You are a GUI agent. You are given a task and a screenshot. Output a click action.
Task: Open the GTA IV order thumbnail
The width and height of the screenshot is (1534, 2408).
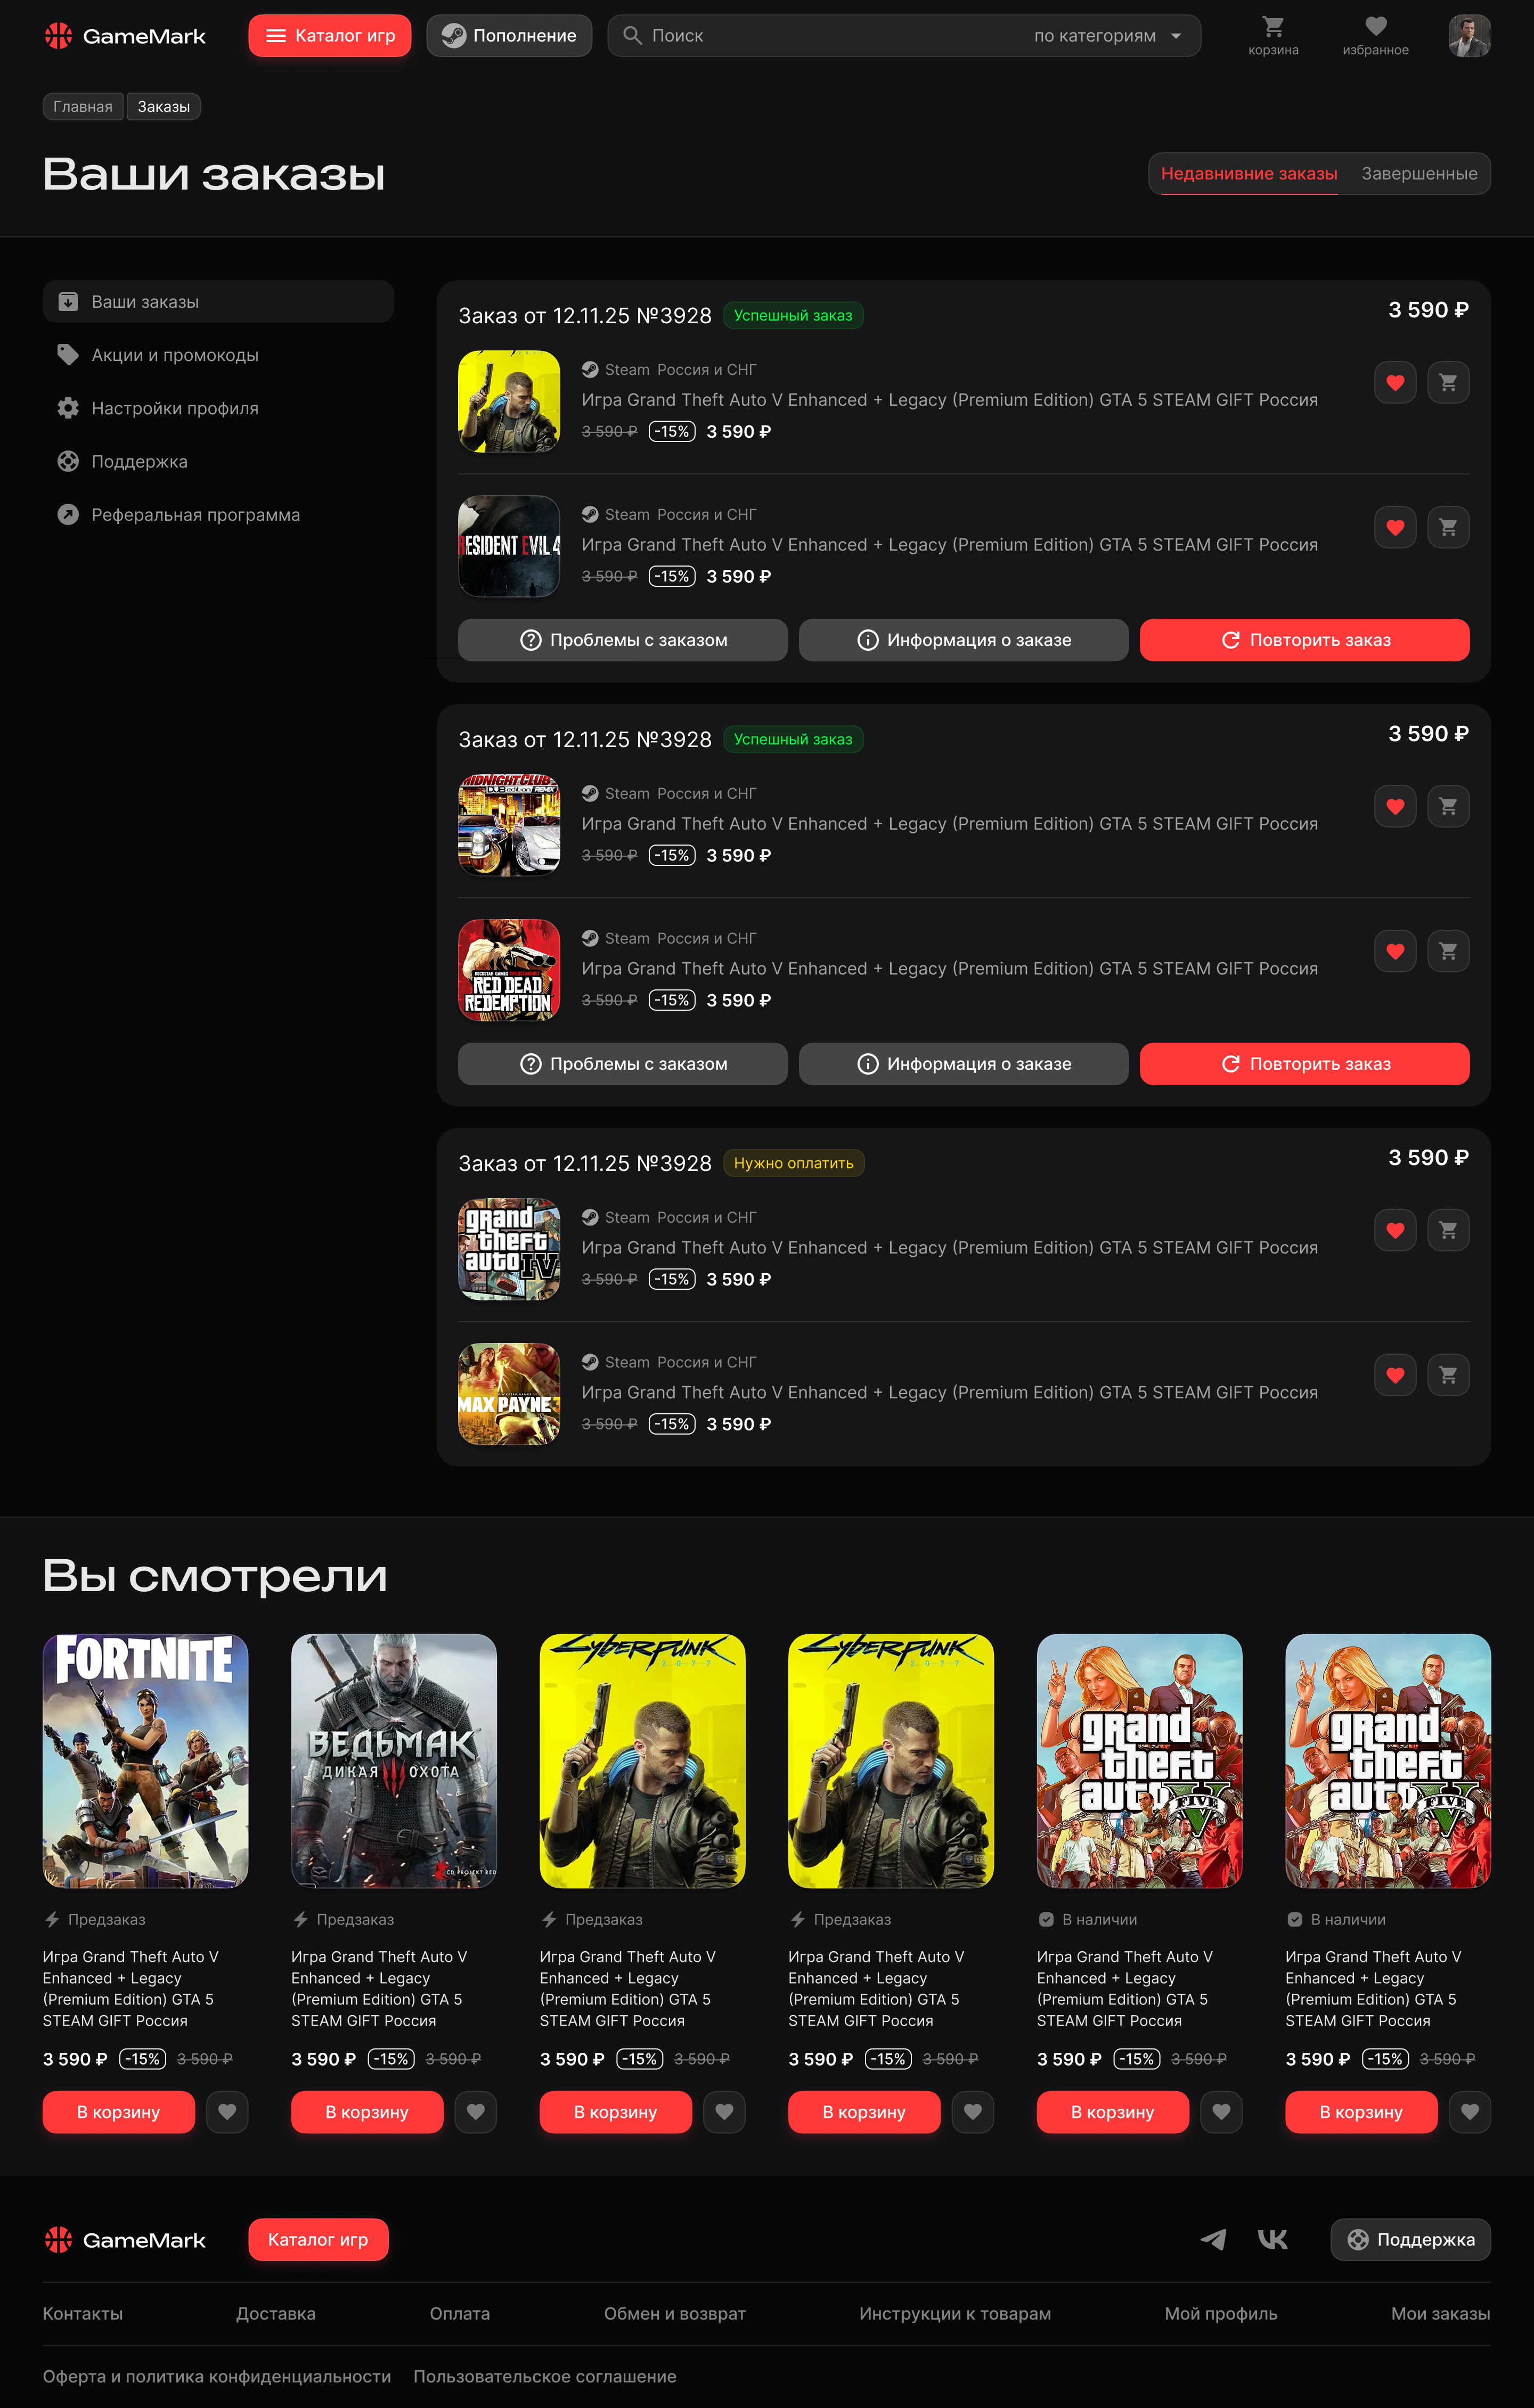(509, 1249)
